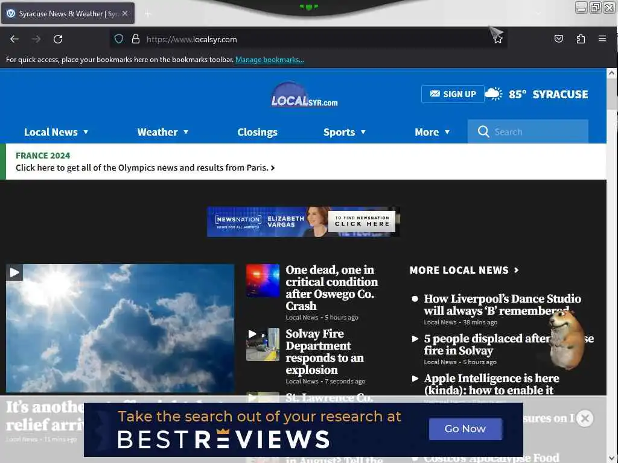This screenshot has height=463, width=618.
Task: Click the page vertical scrollbar thumb
Action: [611, 95]
